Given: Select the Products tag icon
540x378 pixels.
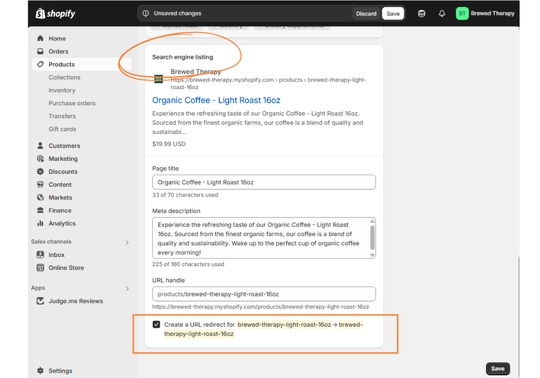Looking at the screenshot, I should point(40,64).
